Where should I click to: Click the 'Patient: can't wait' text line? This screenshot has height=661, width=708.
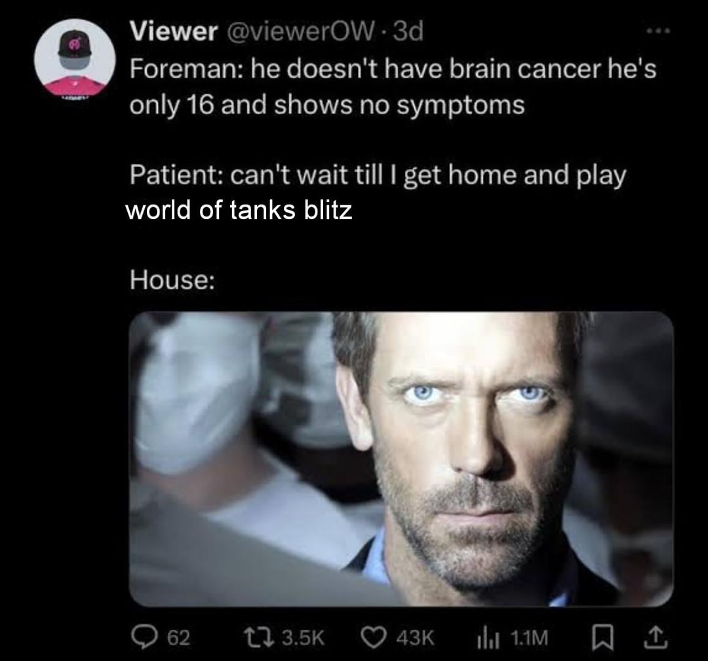coord(378,175)
